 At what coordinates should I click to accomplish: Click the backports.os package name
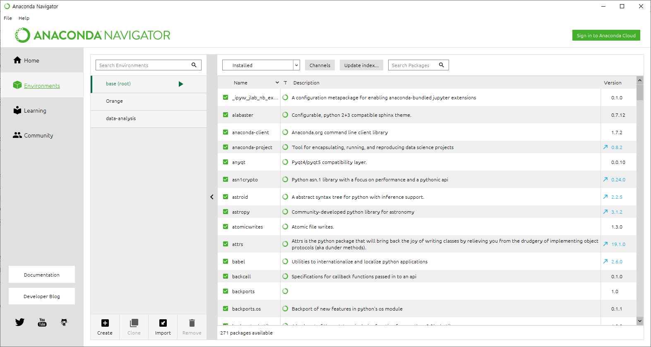pyautogui.click(x=246, y=309)
